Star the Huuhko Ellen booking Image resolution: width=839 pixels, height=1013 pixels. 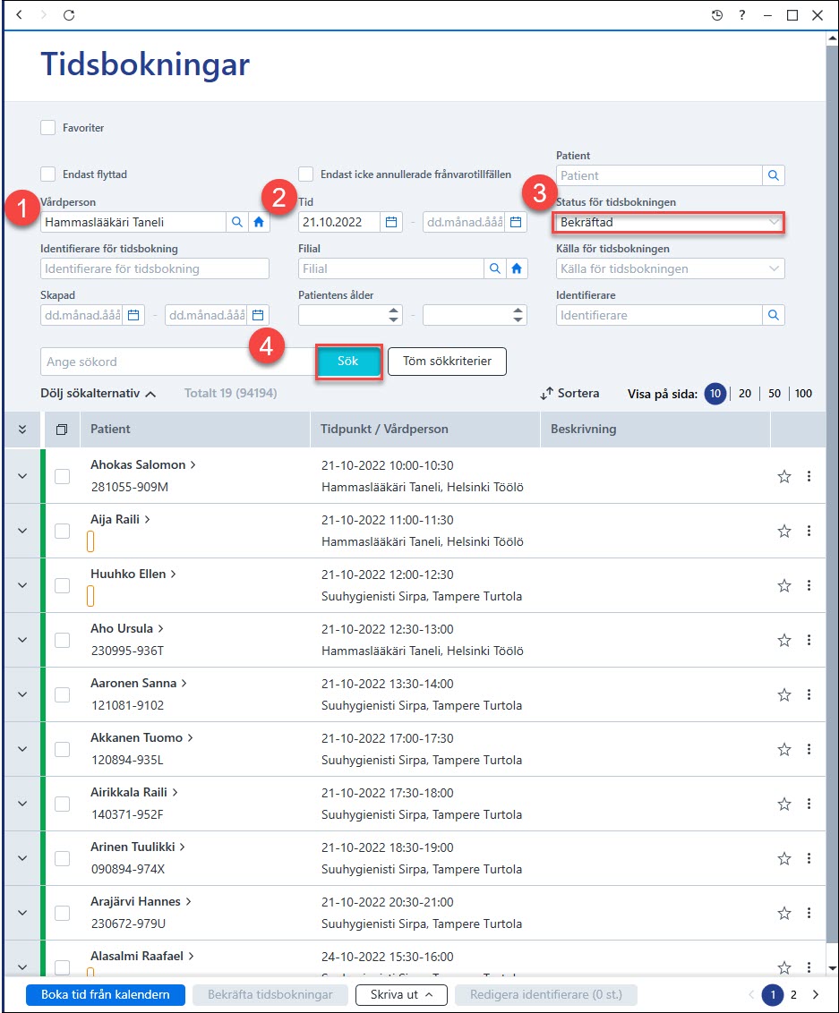tap(784, 586)
